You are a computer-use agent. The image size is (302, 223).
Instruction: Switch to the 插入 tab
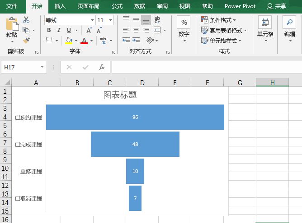click(60, 6)
